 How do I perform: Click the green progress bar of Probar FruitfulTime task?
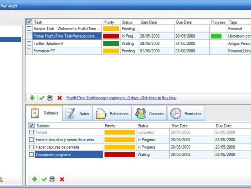[x=216, y=36]
